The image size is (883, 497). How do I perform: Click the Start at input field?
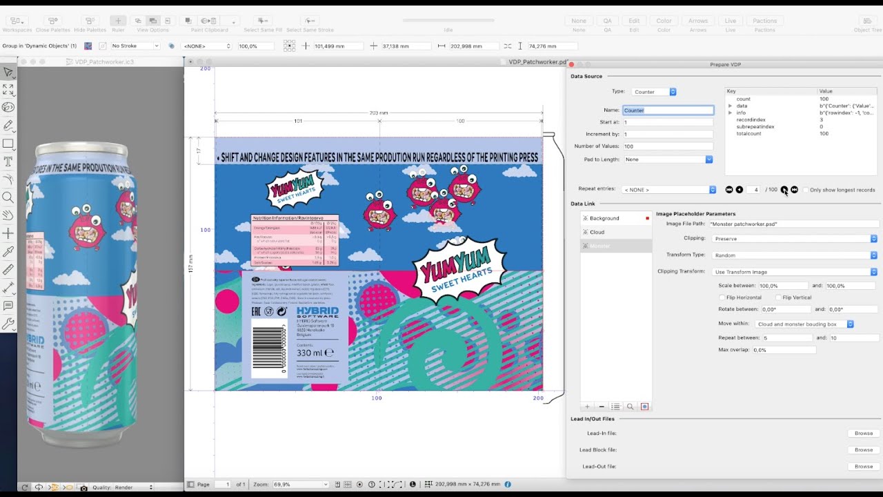668,122
